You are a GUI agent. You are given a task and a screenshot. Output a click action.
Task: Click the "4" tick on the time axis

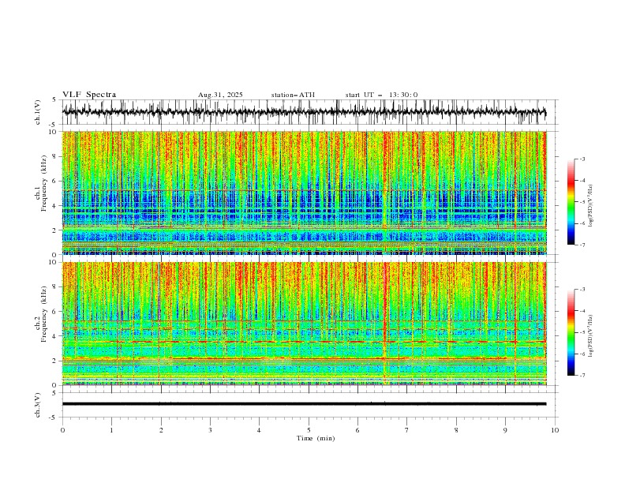(259, 430)
